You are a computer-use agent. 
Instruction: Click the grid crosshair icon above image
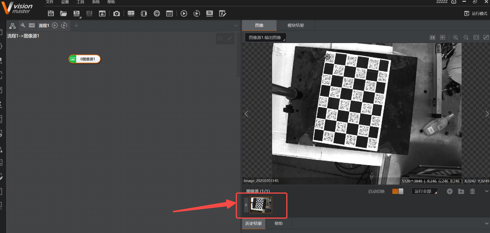point(443,37)
